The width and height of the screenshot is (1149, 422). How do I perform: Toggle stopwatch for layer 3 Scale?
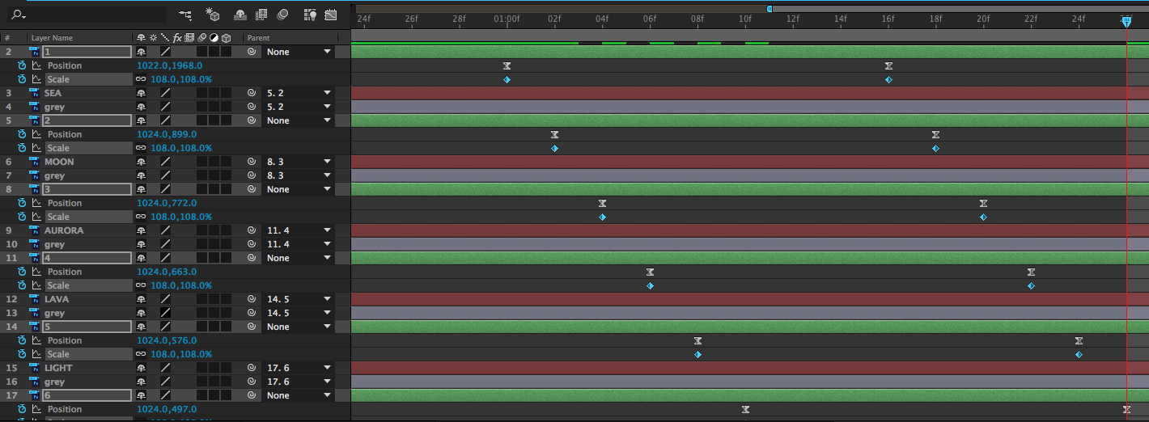click(22, 217)
